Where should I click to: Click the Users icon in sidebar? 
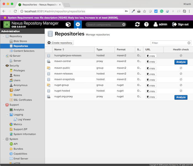tap(11, 80)
